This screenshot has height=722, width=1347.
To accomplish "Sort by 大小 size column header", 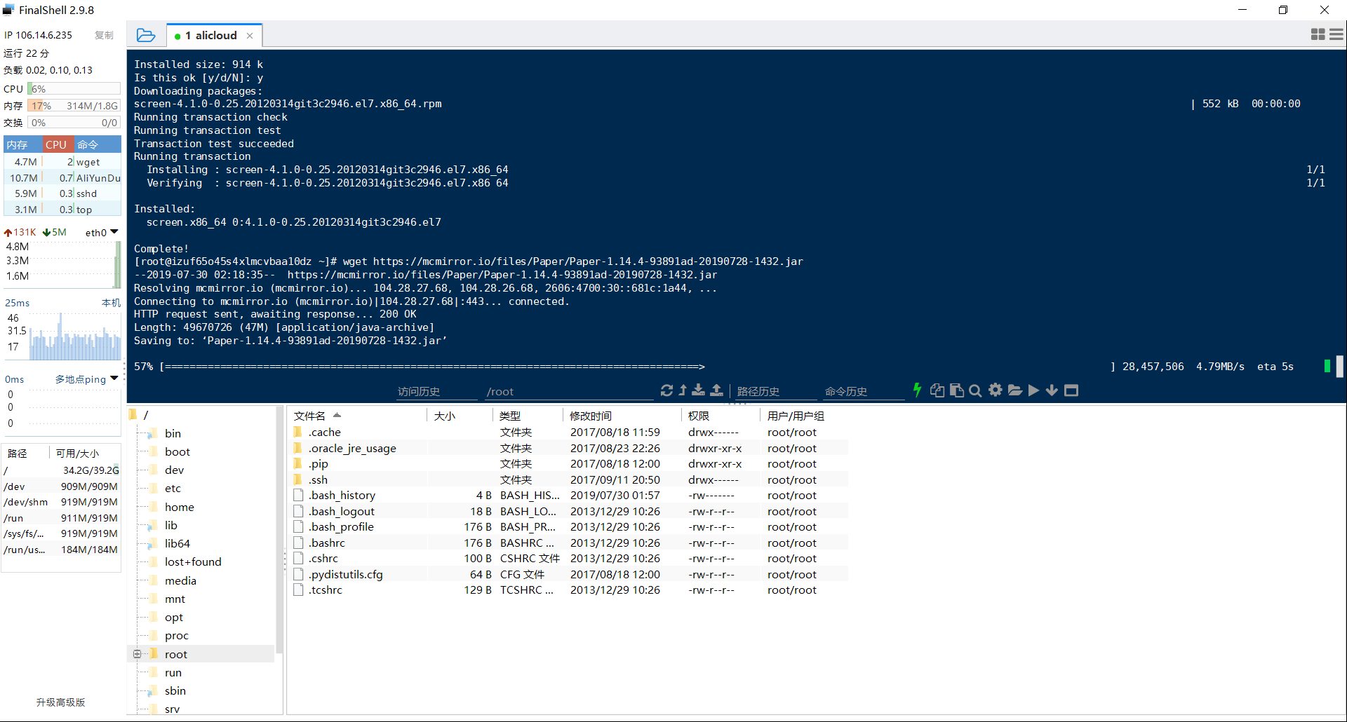I will point(460,416).
